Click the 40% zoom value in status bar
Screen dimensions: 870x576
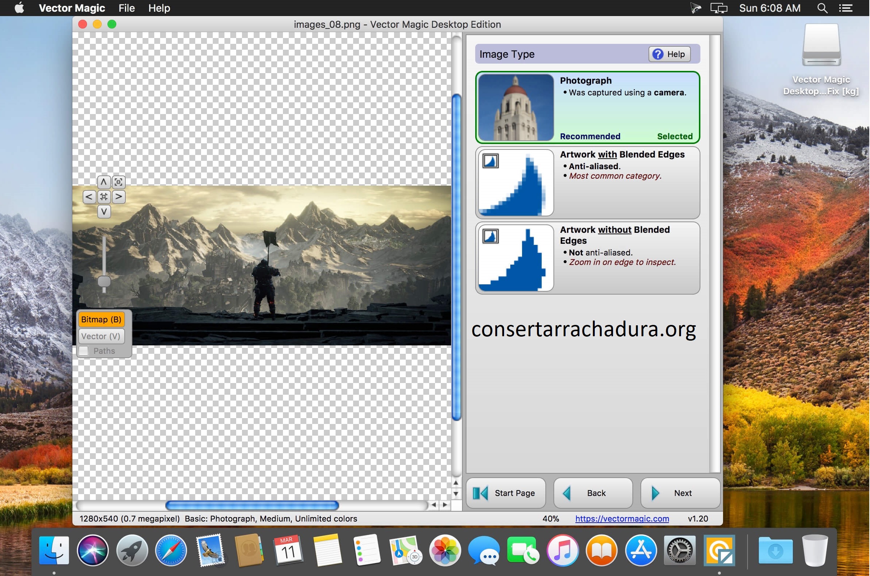coord(551,518)
